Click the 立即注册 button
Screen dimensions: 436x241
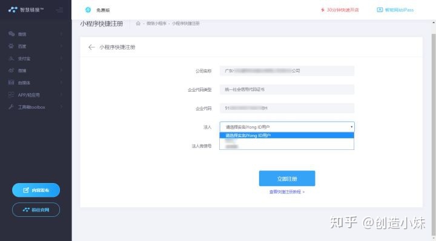pos(287,179)
